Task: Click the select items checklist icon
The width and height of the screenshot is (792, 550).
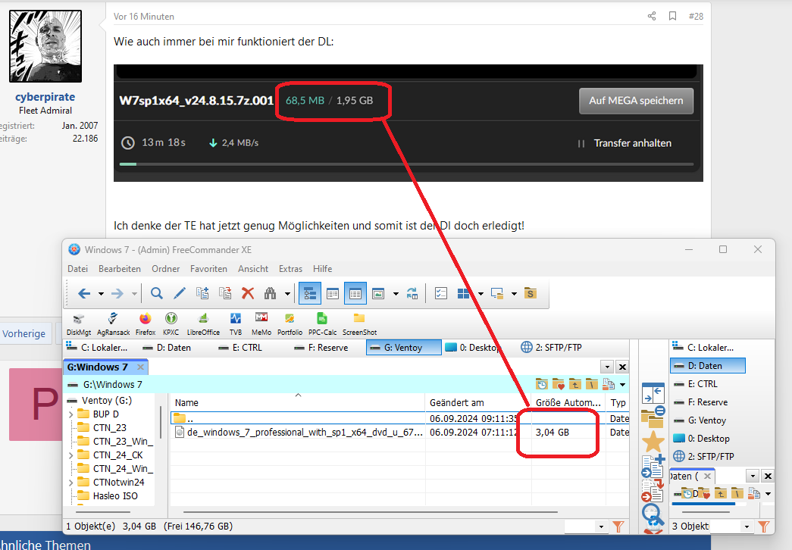Action: [x=440, y=293]
